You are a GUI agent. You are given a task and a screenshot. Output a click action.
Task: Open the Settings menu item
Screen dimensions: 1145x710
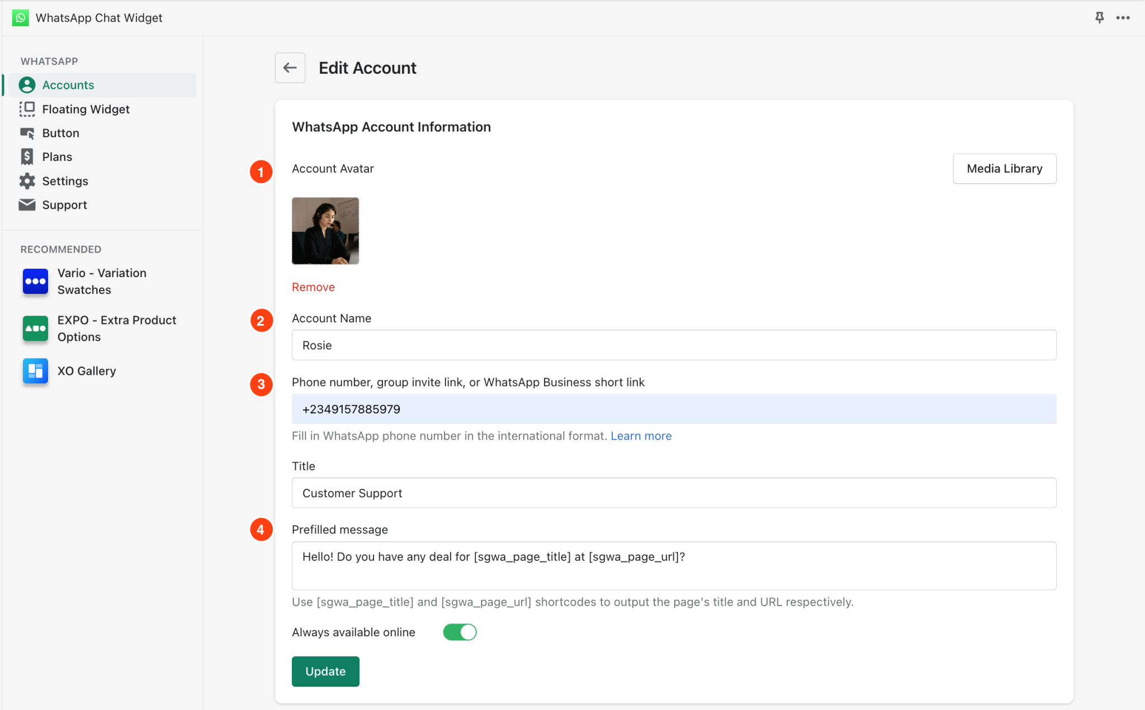102,181
